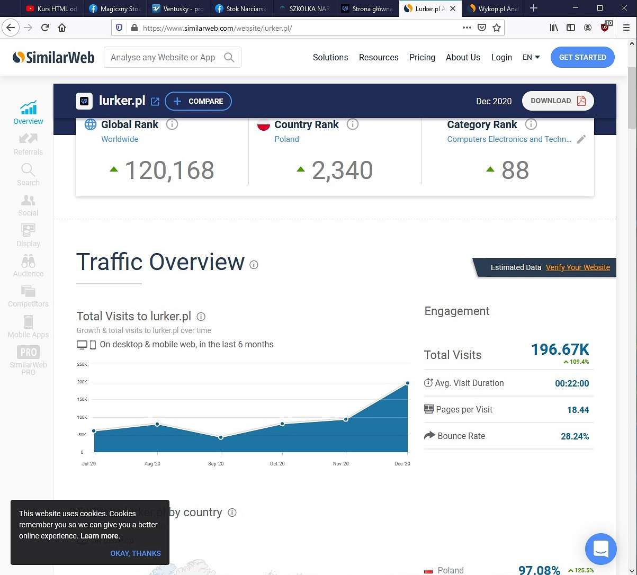Open the Social sidebar section
This screenshot has height=575, width=637.
[28, 205]
